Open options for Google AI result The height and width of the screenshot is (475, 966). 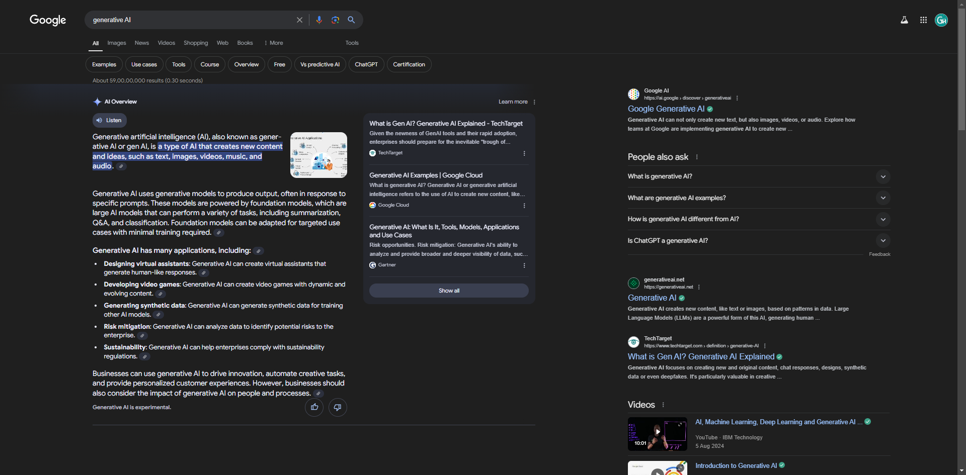click(737, 98)
